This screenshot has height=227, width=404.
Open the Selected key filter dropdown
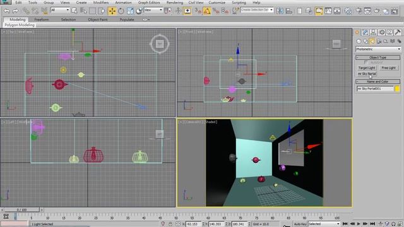324,224
